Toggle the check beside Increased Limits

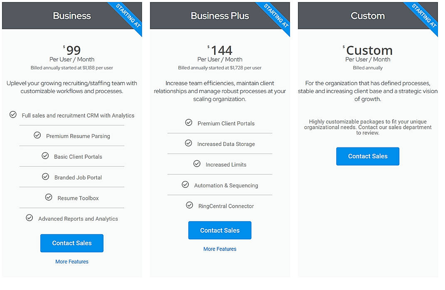click(197, 164)
